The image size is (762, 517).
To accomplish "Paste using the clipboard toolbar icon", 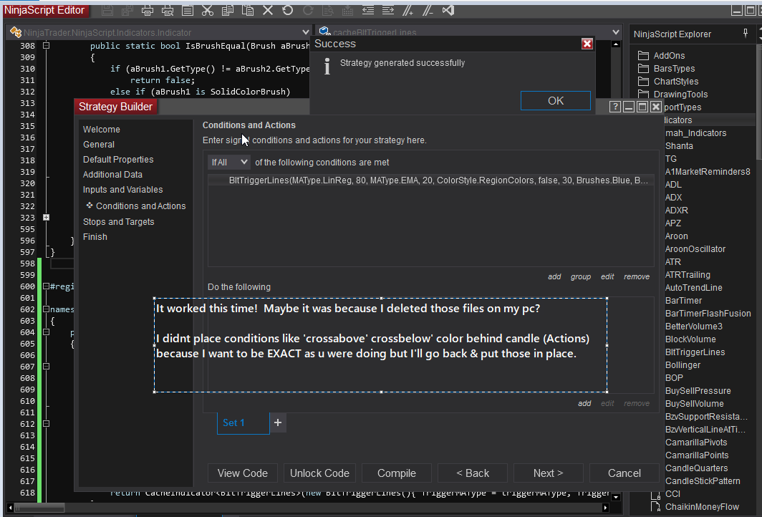I will point(248,10).
